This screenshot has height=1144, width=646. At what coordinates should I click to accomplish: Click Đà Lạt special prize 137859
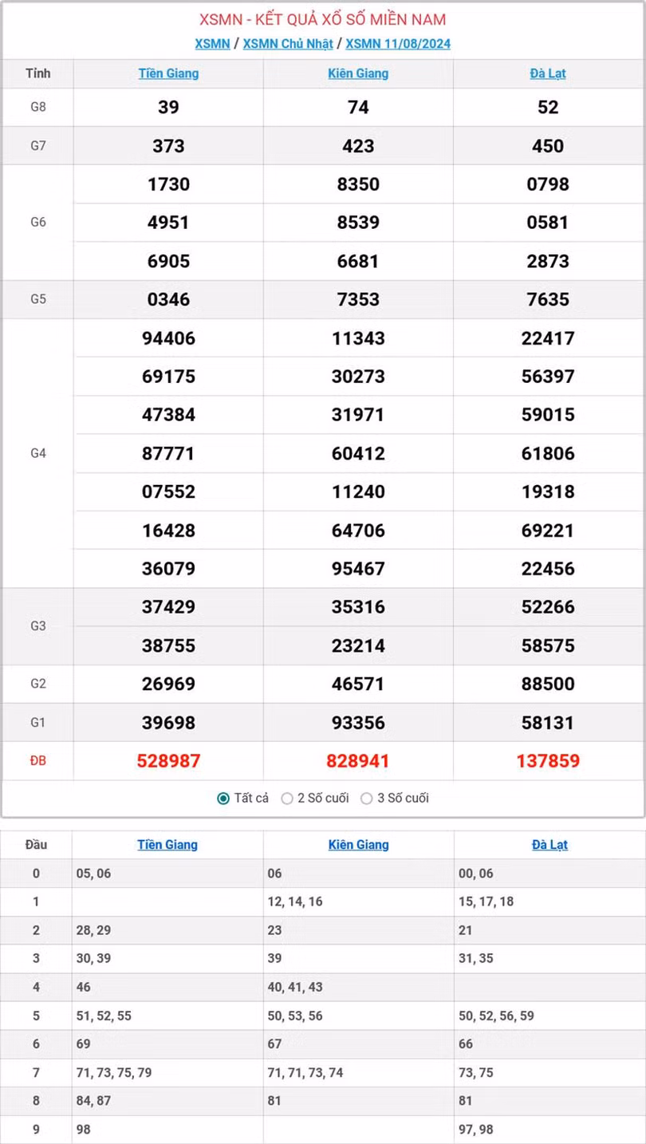click(548, 761)
